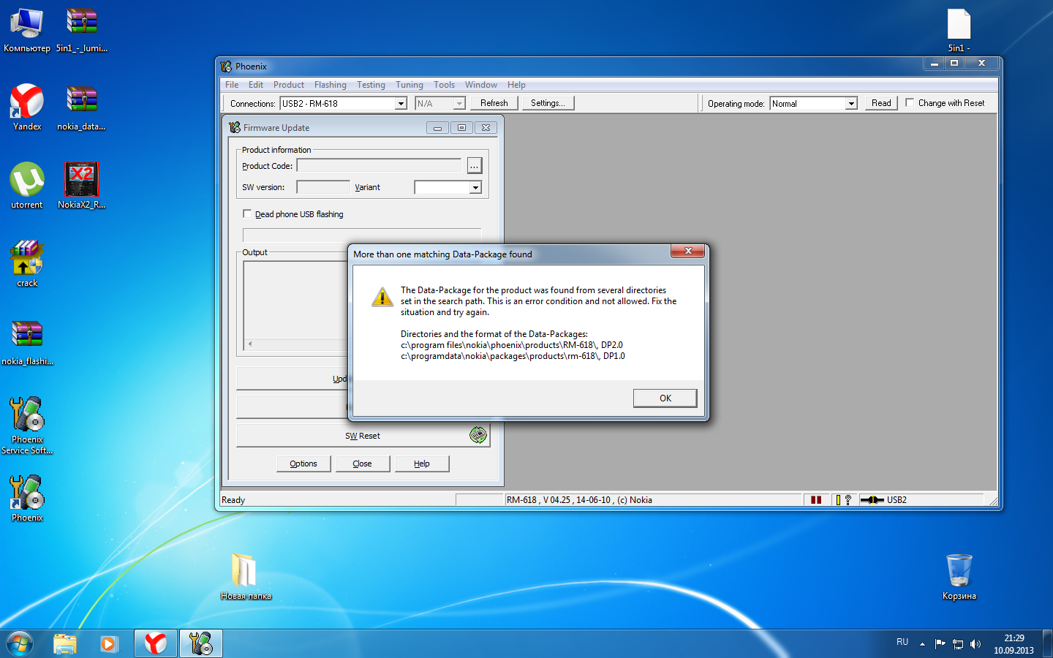Image resolution: width=1053 pixels, height=658 pixels.
Task: Click Close button in Firmware Update
Action: click(362, 464)
